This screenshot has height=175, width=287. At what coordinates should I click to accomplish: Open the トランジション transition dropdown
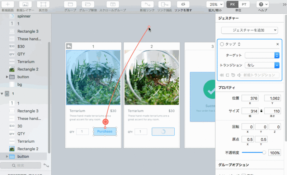click(x=262, y=65)
